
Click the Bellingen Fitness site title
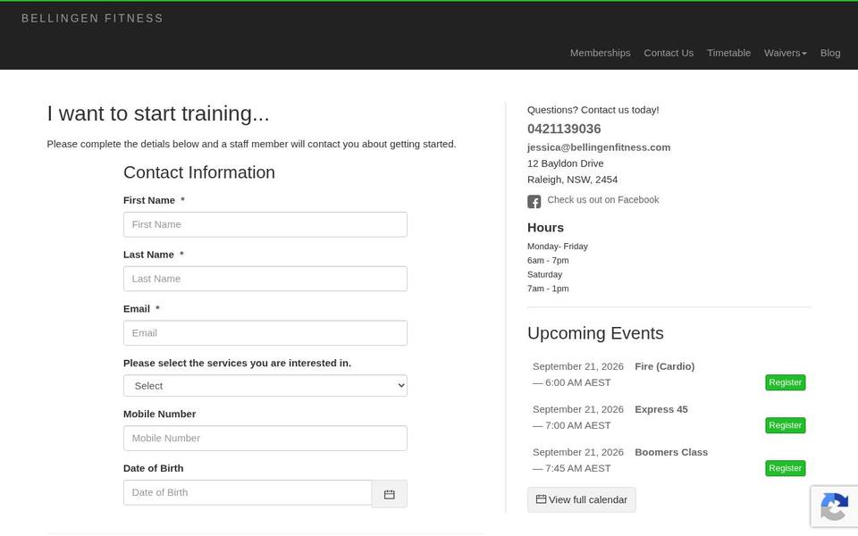click(x=92, y=18)
